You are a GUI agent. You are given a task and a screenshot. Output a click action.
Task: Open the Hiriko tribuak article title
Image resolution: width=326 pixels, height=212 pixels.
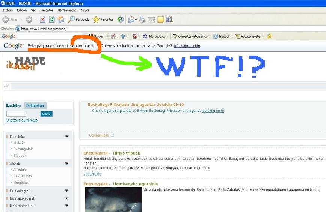[x=127, y=153]
